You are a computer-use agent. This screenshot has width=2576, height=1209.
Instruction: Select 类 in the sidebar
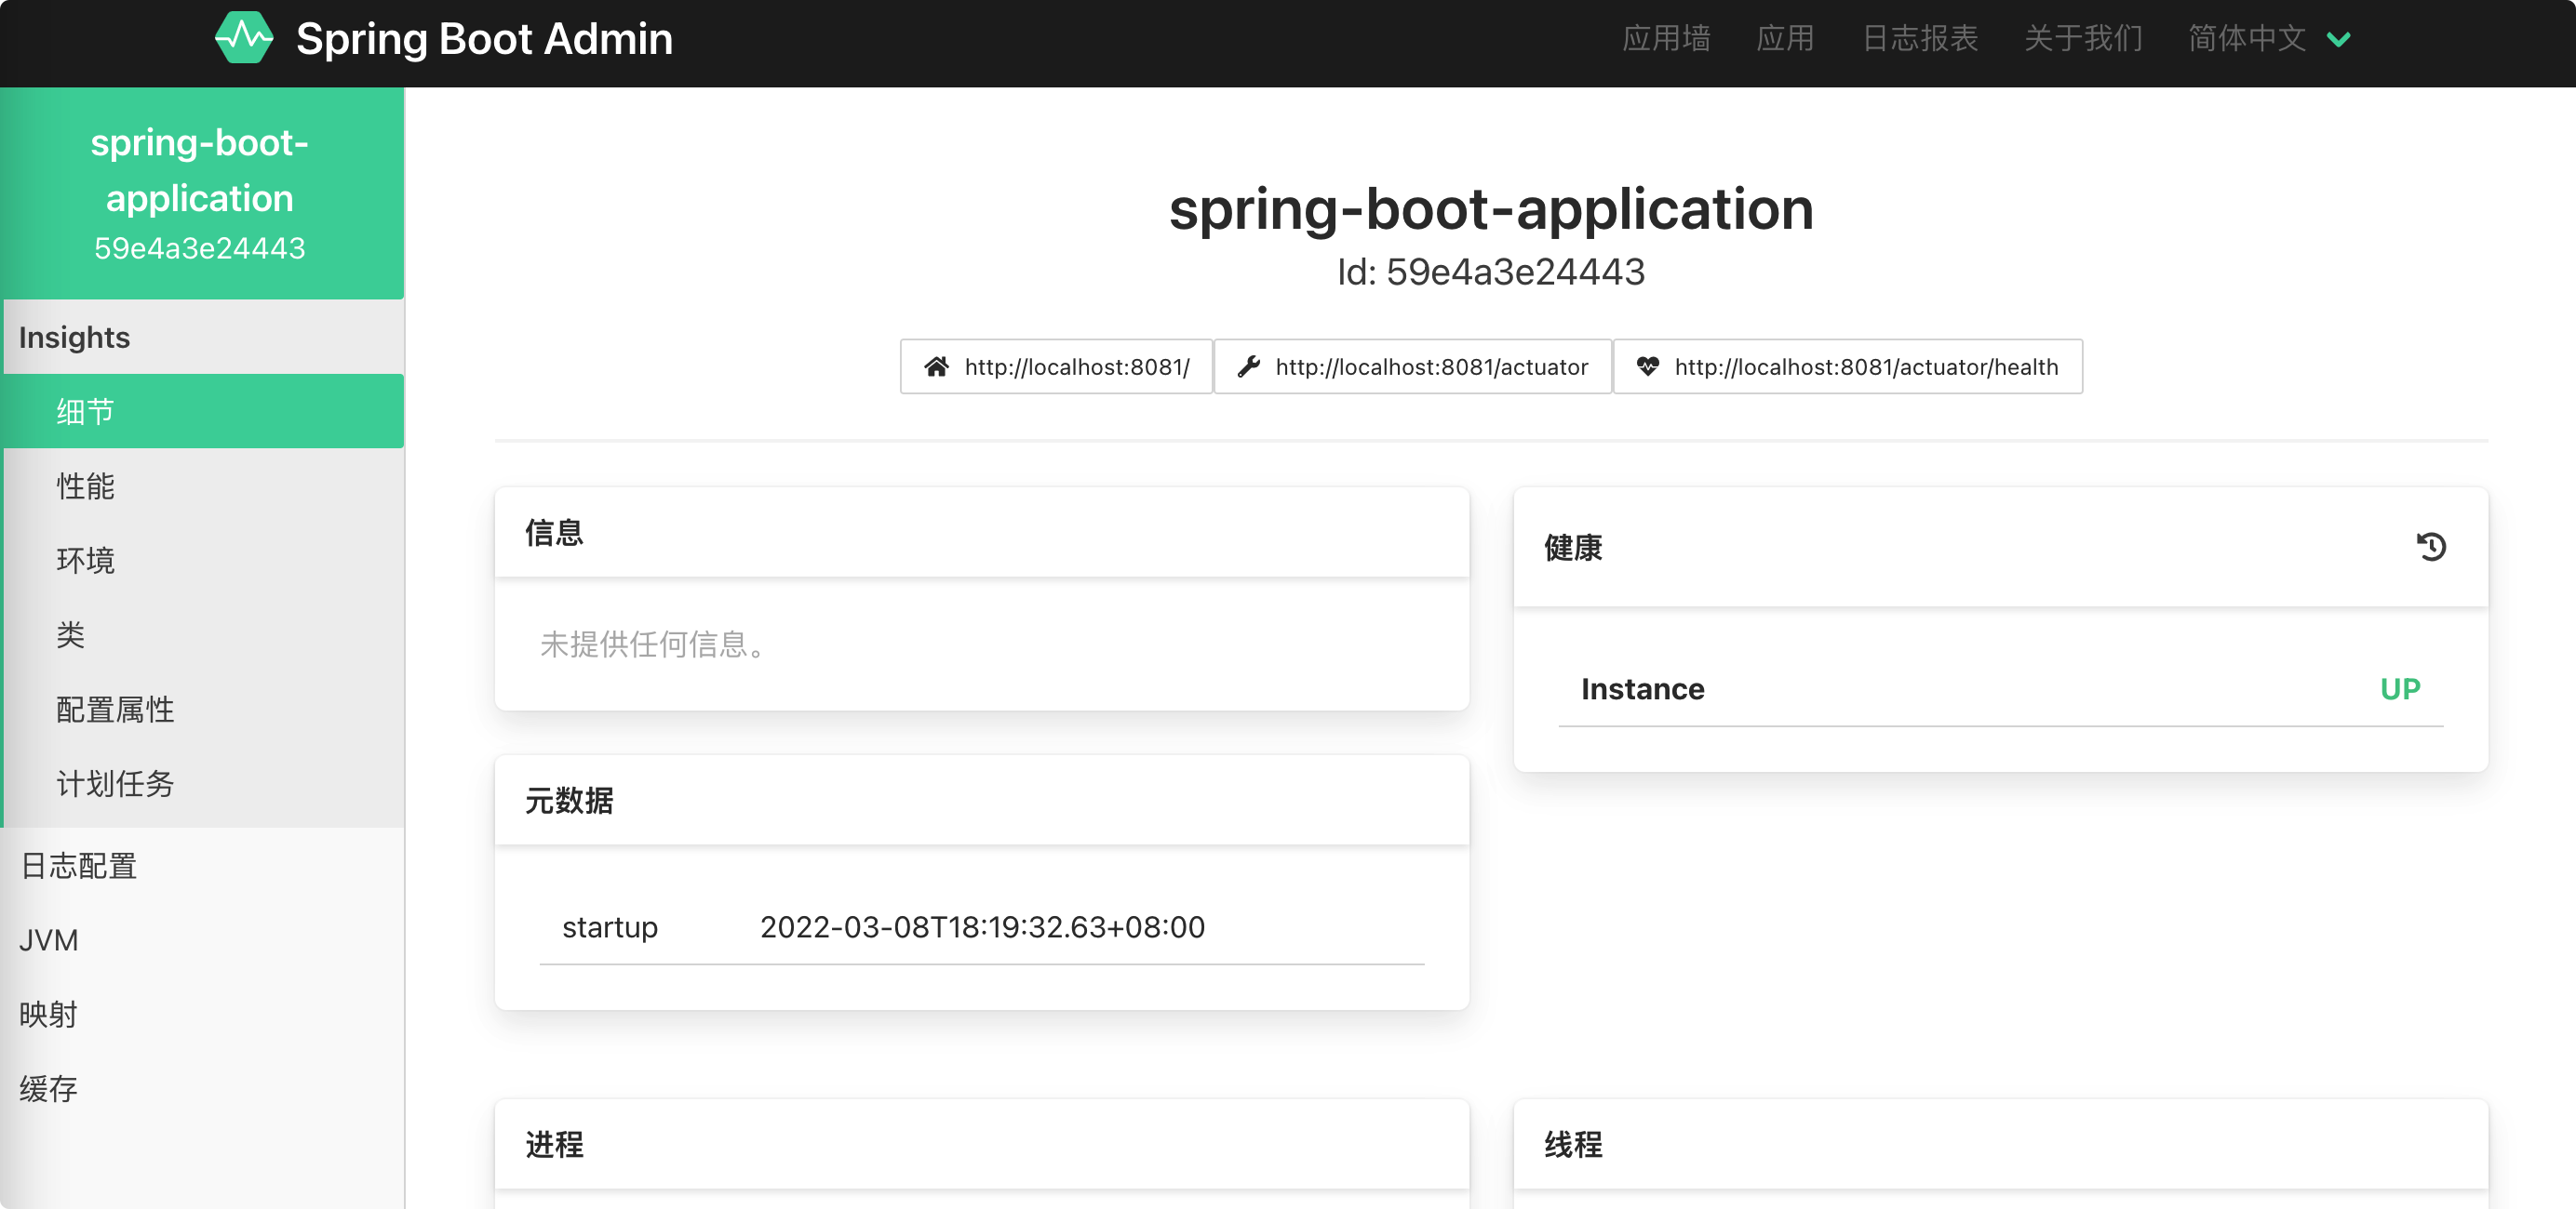pos(202,634)
